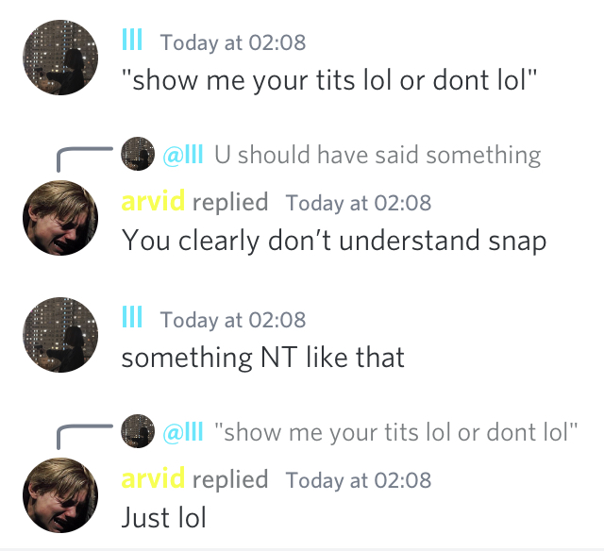Click the yellow arvid name on the snap reply
The image size is (604, 551).
(x=153, y=201)
